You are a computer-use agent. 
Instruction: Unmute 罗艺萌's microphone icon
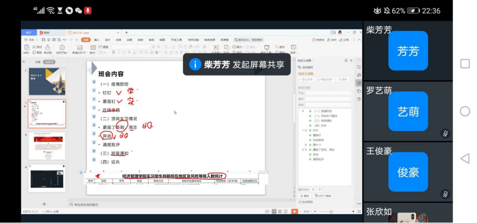(446, 134)
